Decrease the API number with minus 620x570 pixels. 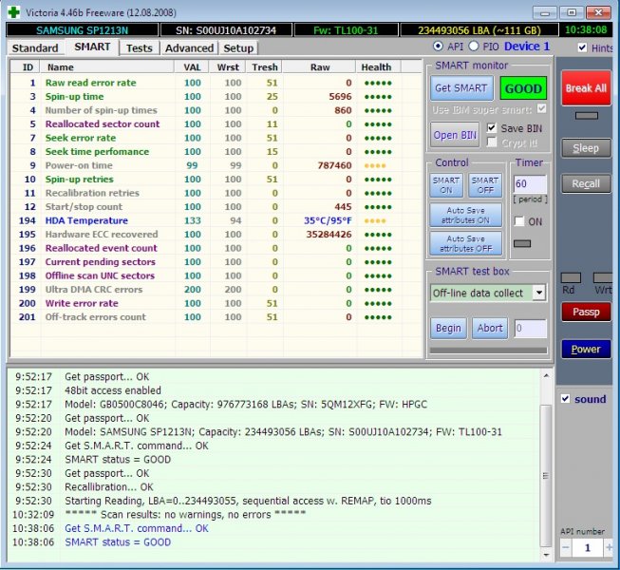tap(566, 548)
